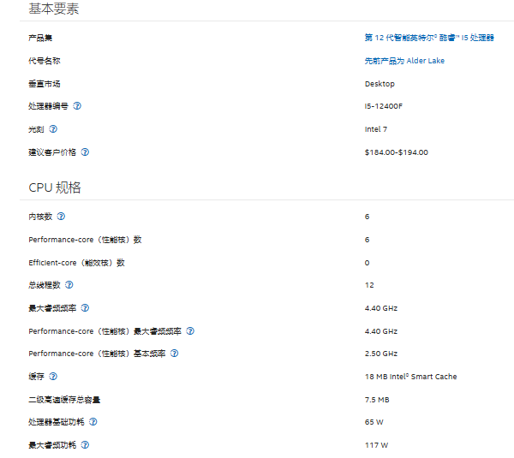The width and height of the screenshot is (514, 458).
Task: Click the $184.00-$194.00 price value
Action: 397,152
